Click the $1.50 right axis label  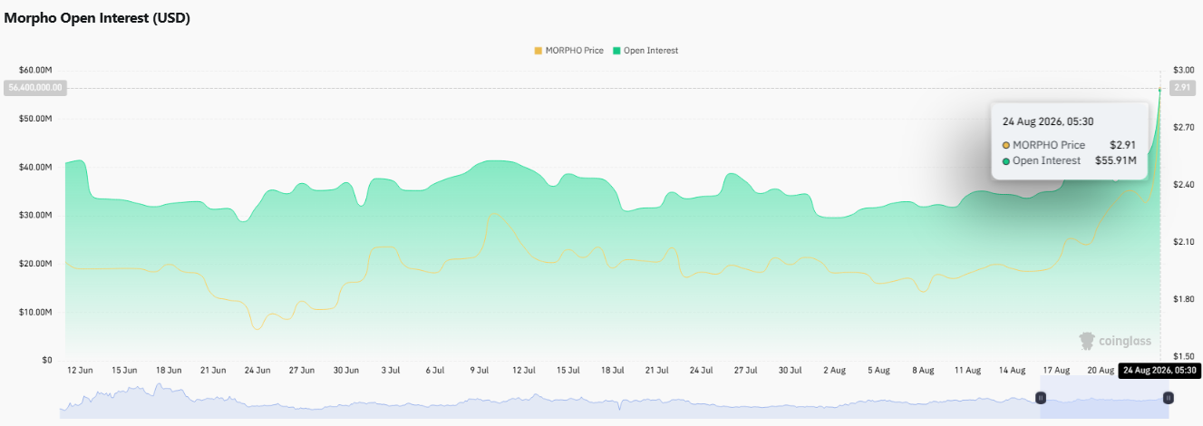pos(1183,356)
